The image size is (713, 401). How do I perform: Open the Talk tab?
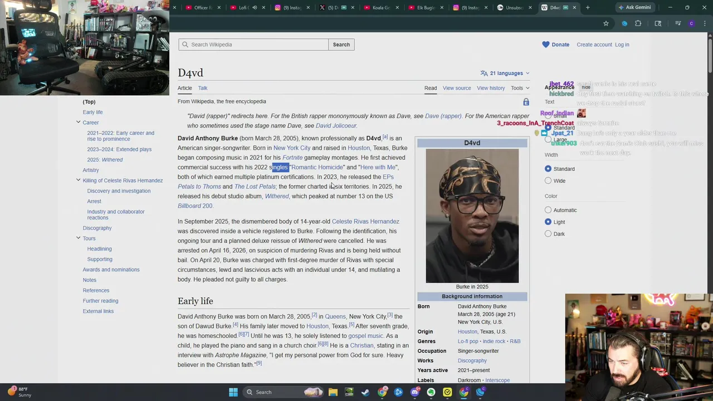coord(203,88)
